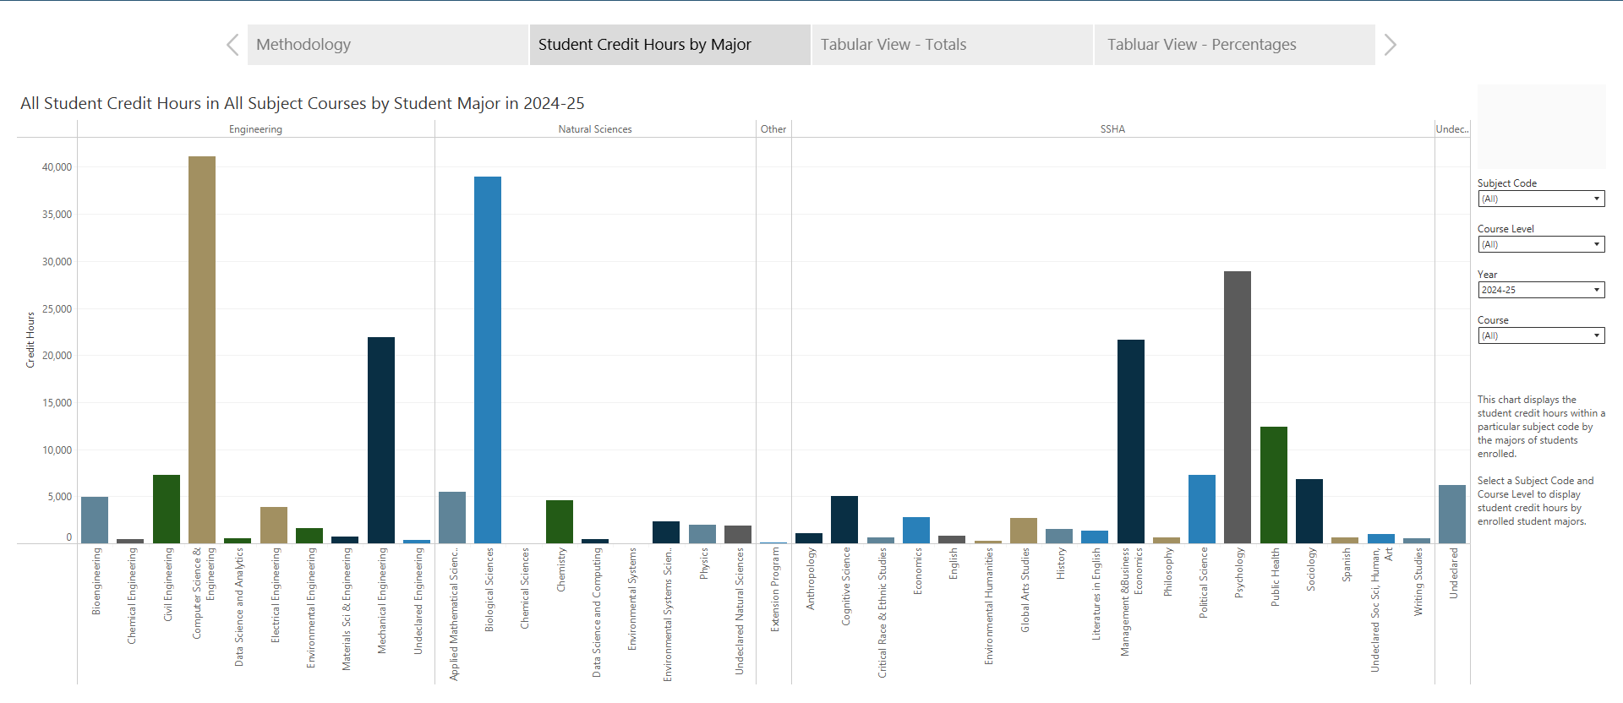Change the Year dropdown from 2024-25

coord(1540,291)
